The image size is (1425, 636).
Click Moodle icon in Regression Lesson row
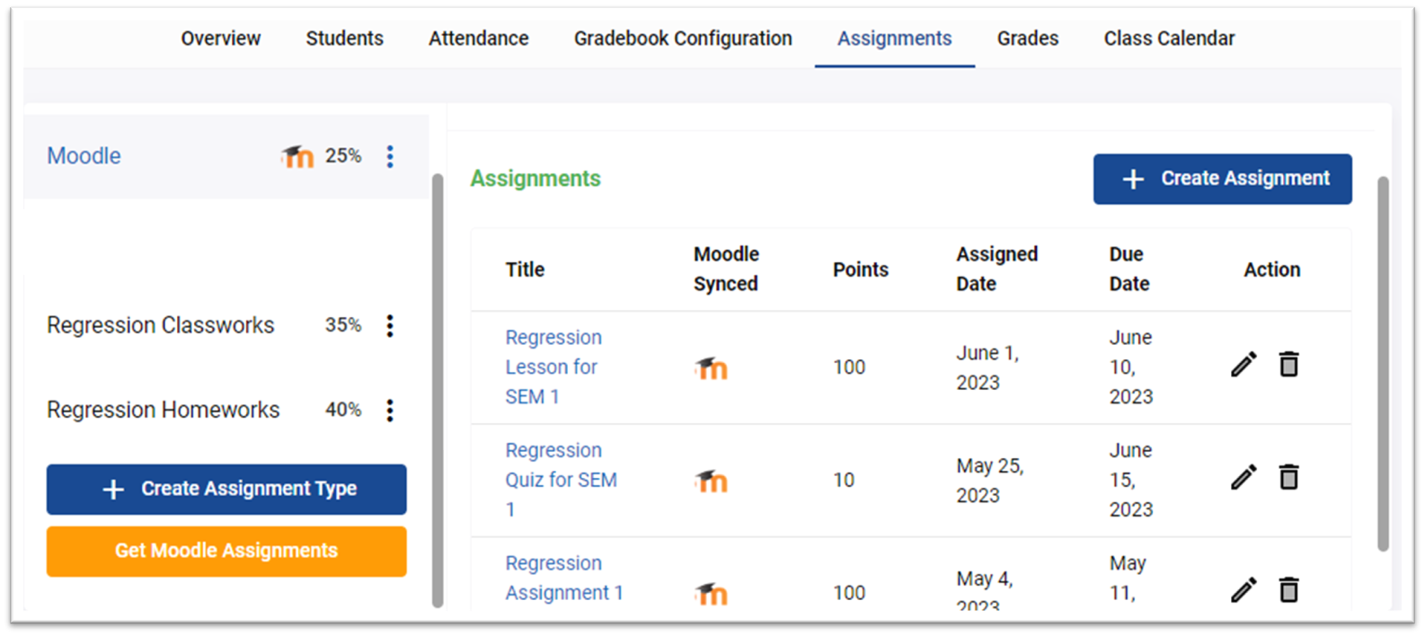tap(711, 367)
